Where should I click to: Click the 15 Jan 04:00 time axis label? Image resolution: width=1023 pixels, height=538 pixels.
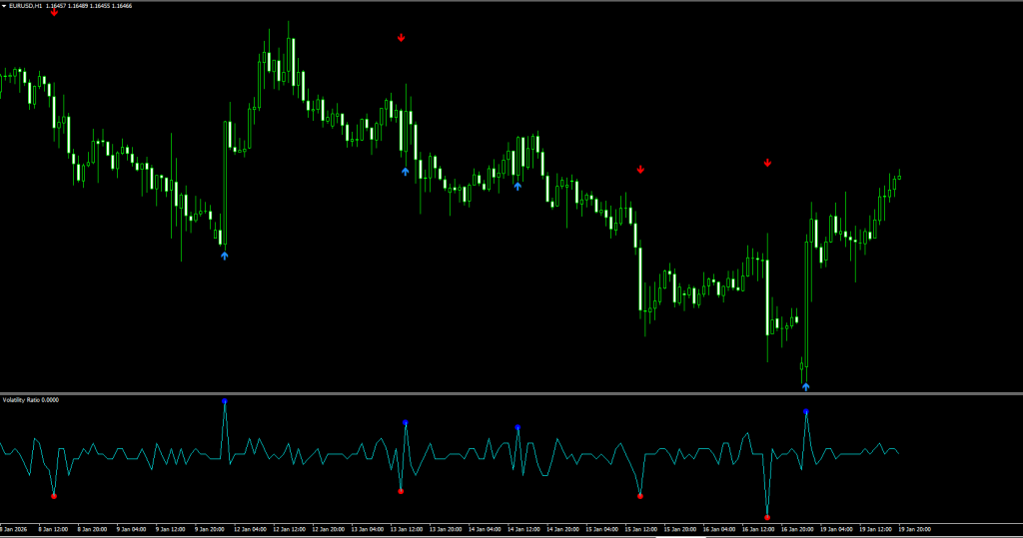(602, 530)
